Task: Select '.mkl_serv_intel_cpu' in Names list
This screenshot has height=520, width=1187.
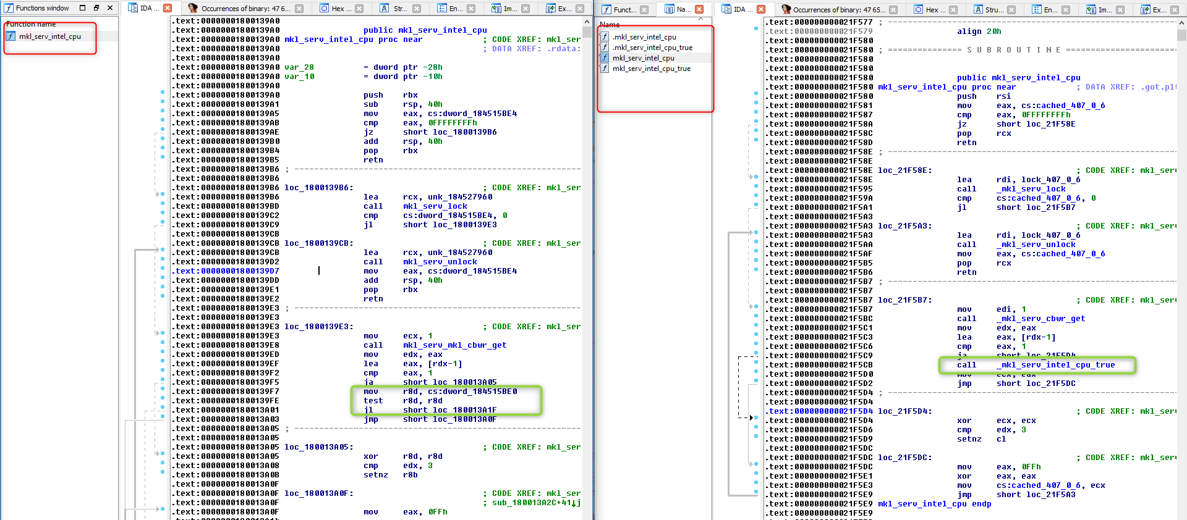Action: coord(644,37)
